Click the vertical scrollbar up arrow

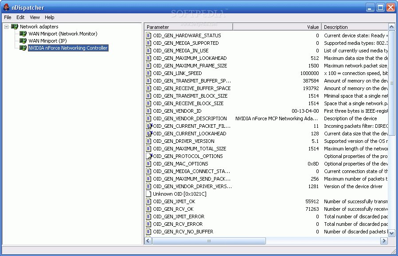392,27
